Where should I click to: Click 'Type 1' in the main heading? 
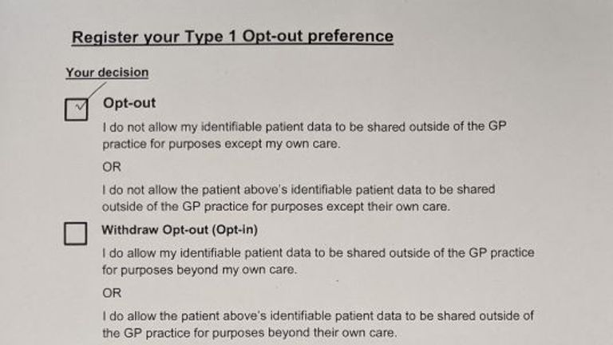[x=211, y=37]
